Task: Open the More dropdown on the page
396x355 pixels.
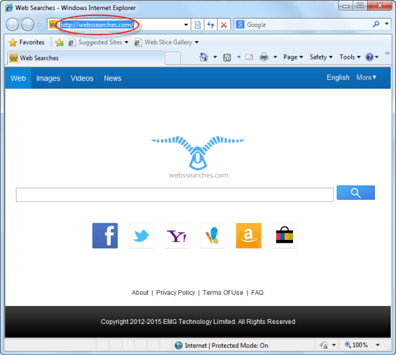Action: click(366, 77)
